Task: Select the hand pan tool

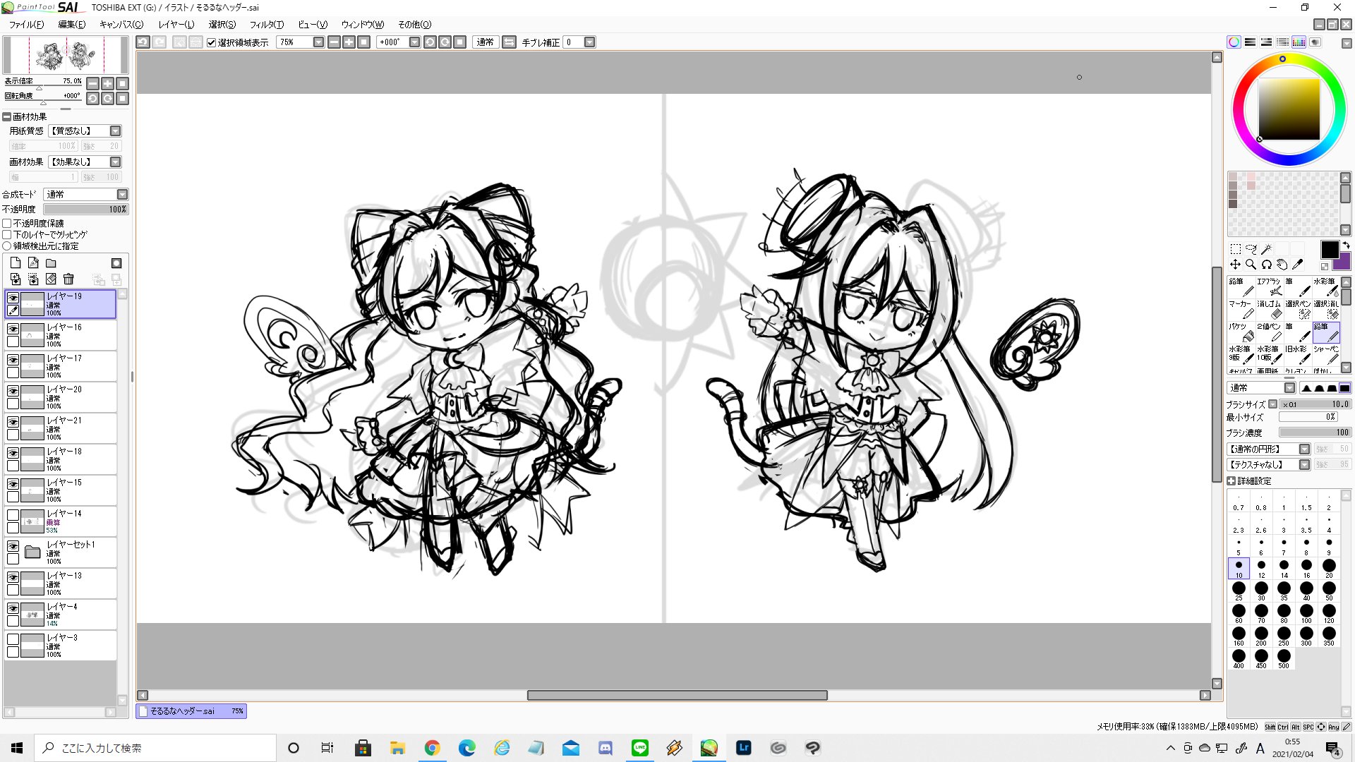Action: coord(1282,265)
